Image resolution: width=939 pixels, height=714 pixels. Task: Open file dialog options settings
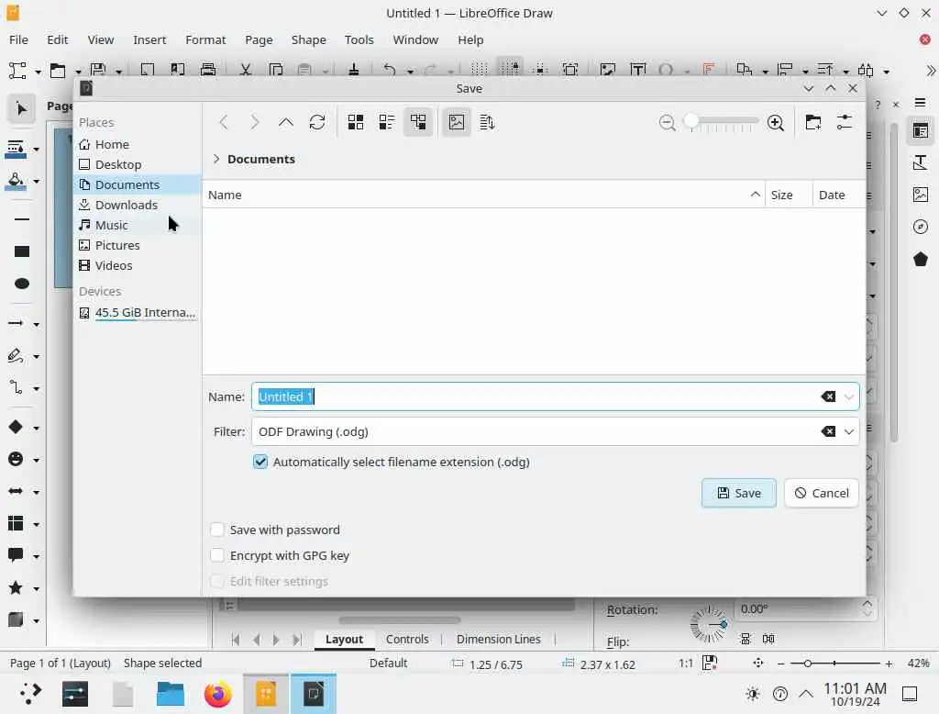pos(844,123)
